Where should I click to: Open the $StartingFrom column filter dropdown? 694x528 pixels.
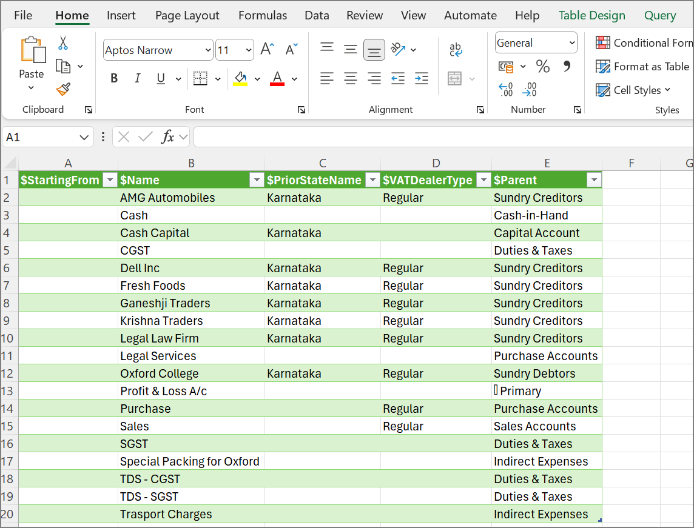tap(110, 180)
